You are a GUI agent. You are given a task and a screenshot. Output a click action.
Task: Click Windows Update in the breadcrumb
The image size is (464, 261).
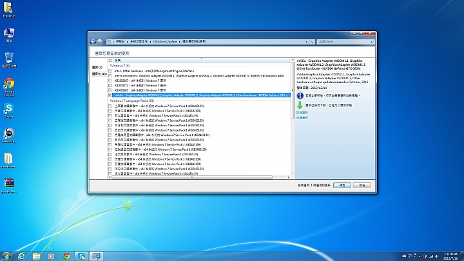[x=165, y=42]
